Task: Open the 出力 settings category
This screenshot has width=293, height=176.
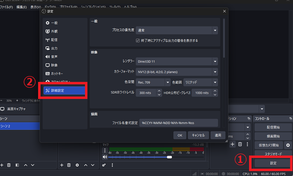Action: coord(65,48)
